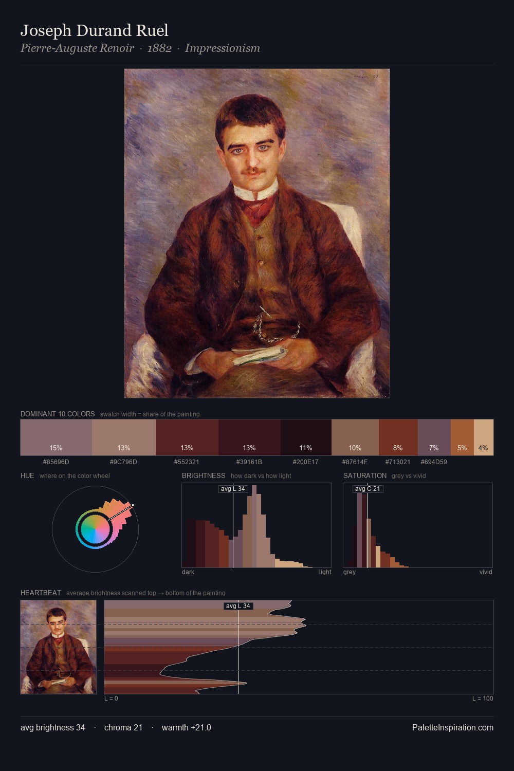
Task: Select the #9C796D swatch in the palette
Action: pyautogui.click(x=124, y=437)
